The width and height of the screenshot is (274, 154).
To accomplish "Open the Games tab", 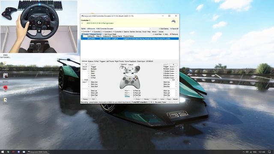I will point(132,32).
